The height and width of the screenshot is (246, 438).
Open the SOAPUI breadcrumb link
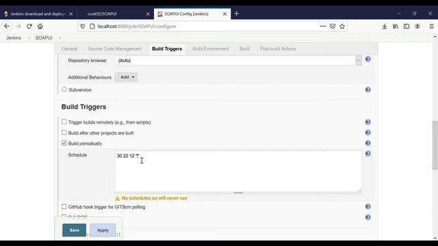tap(44, 38)
